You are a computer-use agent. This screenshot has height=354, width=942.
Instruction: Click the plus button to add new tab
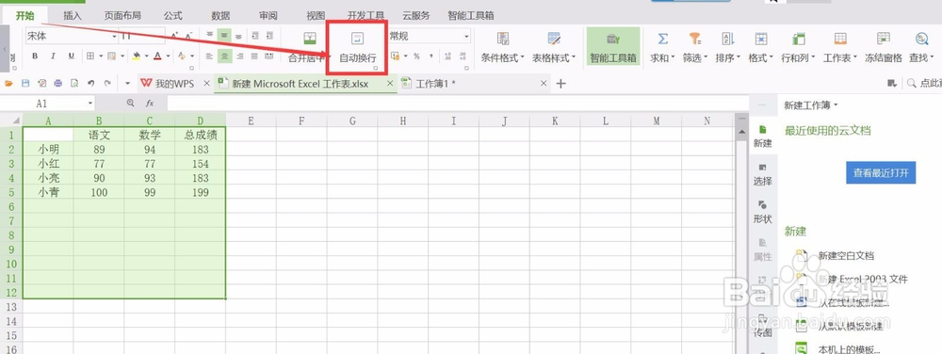coord(560,84)
